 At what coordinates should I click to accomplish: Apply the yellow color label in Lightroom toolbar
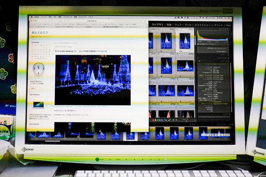click(156, 120)
